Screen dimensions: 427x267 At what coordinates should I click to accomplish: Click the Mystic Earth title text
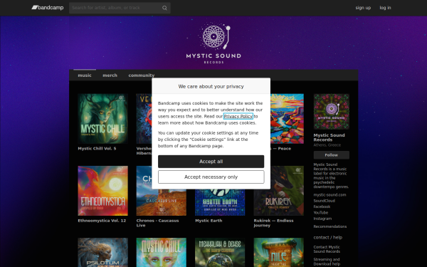coord(209,221)
